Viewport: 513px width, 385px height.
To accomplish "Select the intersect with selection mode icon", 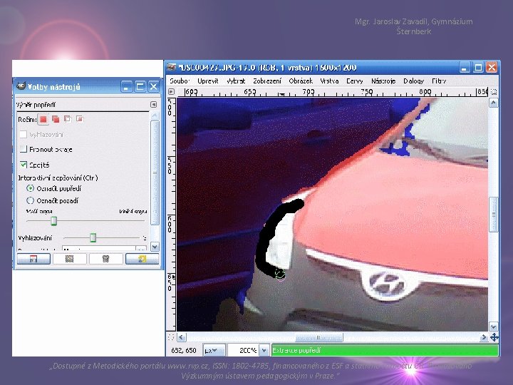I will pyautogui.click(x=80, y=119).
